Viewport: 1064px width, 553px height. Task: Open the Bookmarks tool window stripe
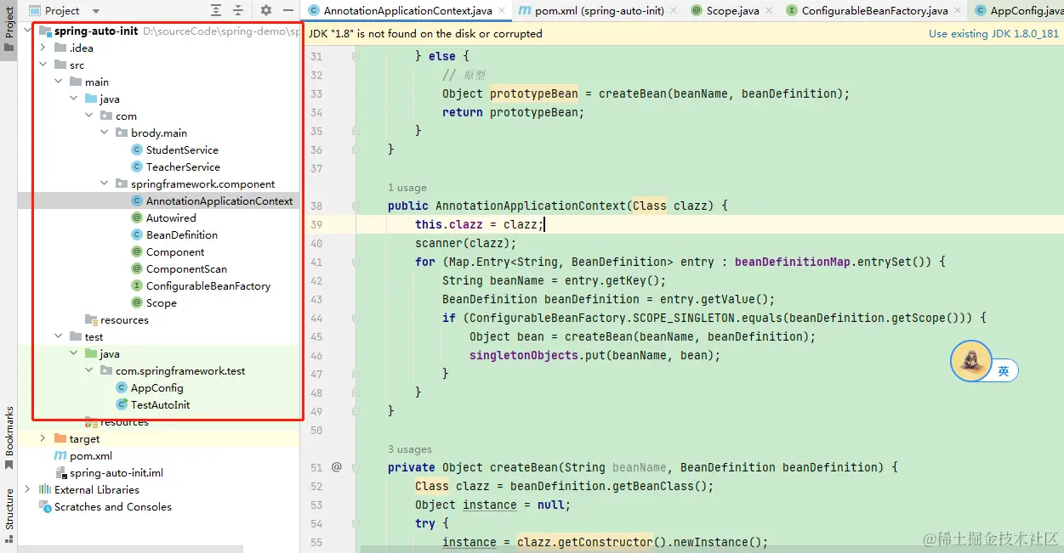pos(9,438)
